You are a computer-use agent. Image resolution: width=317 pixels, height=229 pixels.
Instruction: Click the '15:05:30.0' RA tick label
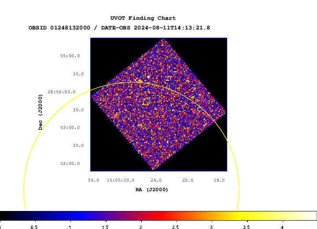[121, 180]
